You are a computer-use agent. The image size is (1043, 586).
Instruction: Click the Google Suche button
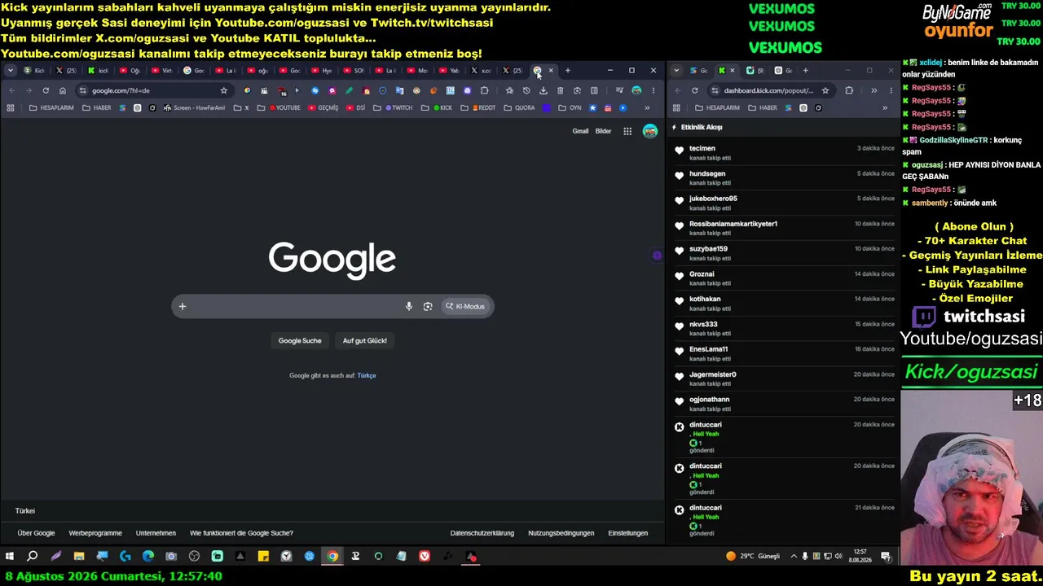tap(300, 340)
